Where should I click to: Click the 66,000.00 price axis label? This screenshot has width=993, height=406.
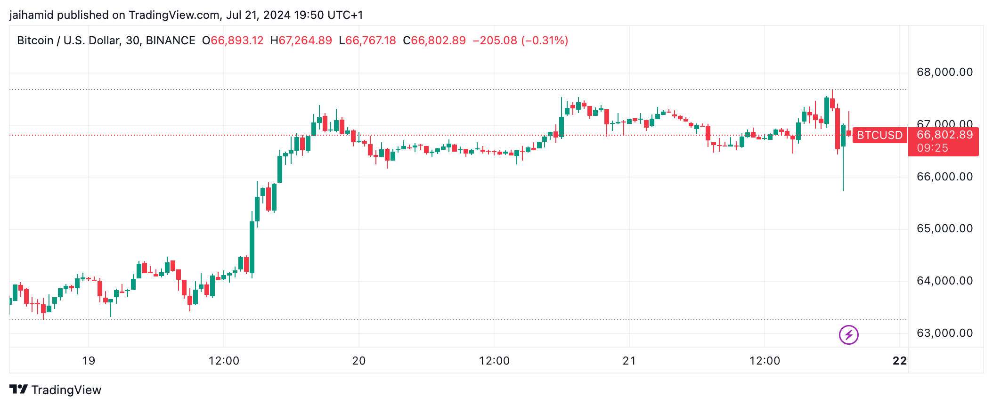click(x=944, y=177)
